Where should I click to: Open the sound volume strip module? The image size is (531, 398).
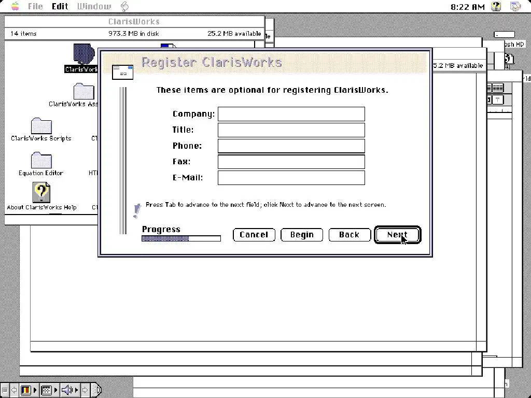click(x=70, y=390)
